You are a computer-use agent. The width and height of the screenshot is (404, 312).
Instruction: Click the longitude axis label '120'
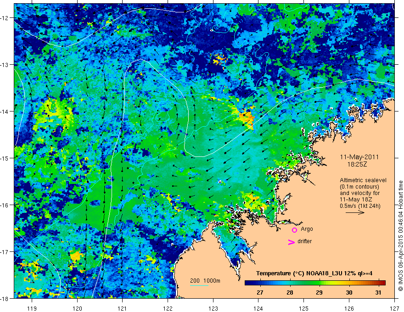click(x=77, y=308)
